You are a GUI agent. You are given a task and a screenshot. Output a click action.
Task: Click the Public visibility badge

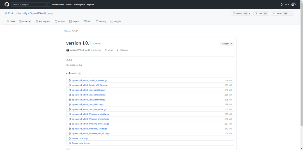(x=50, y=14)
